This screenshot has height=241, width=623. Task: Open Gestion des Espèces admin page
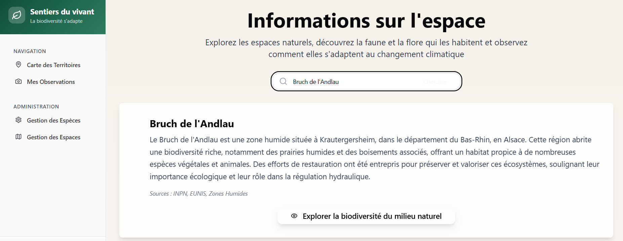click(x=53, y=120)
